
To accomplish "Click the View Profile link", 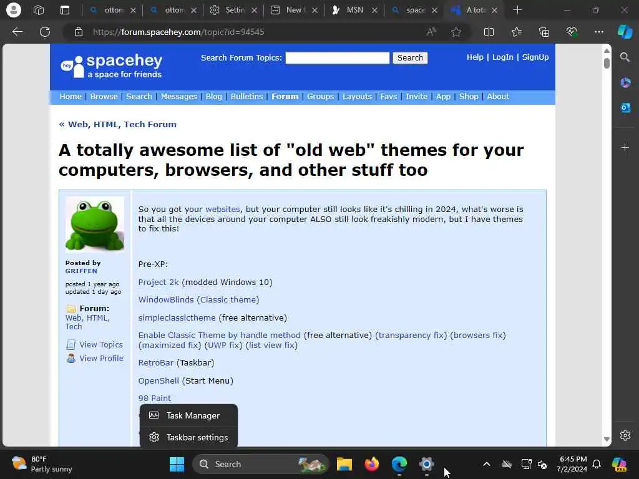I will (x=101, y=359).
